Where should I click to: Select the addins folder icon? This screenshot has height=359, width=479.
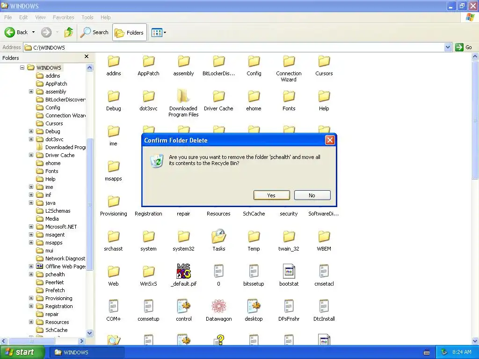[114, 62]
